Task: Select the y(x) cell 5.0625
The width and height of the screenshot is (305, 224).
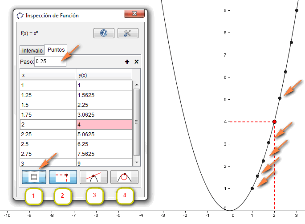Action: (x=105, y=134)
